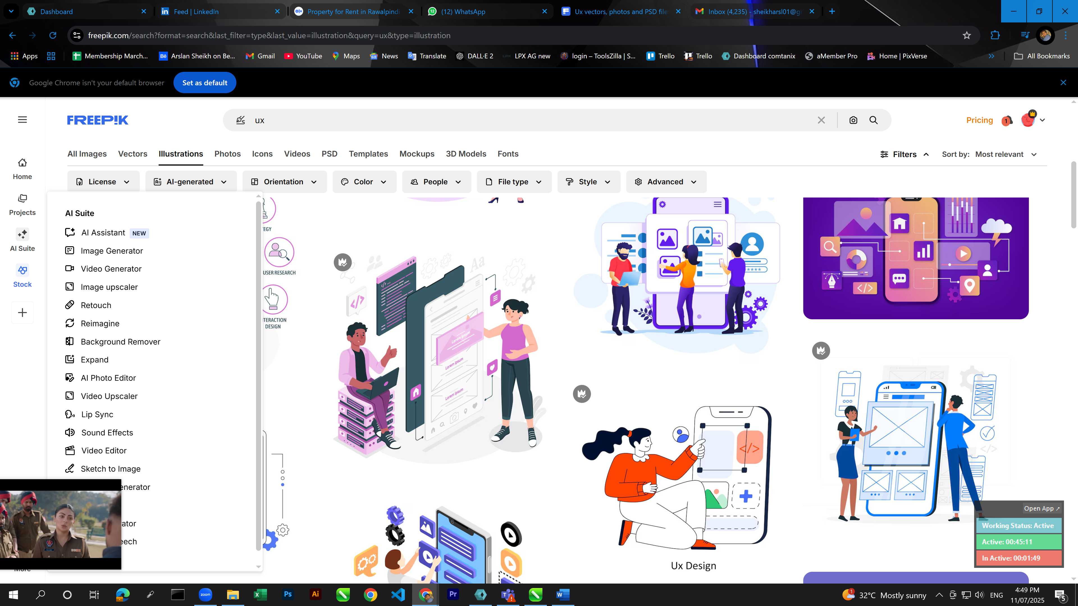
Task: Open Video Generator tool
Action: [103, 269]
